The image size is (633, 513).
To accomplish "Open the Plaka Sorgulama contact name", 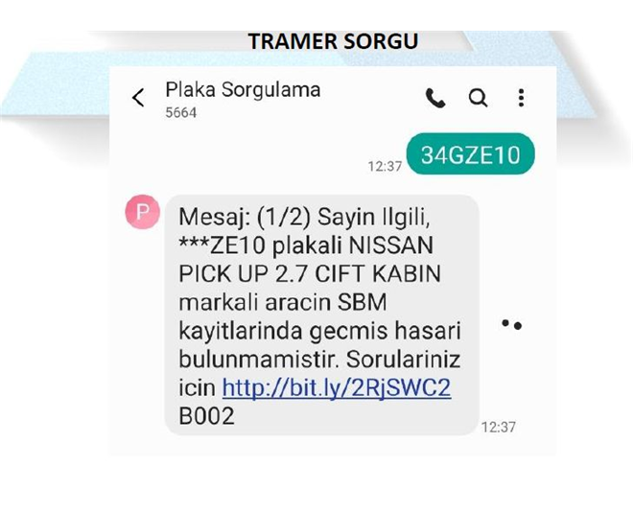I will 243,90.
